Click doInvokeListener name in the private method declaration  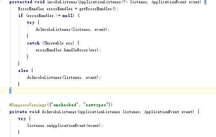point(59,112)
